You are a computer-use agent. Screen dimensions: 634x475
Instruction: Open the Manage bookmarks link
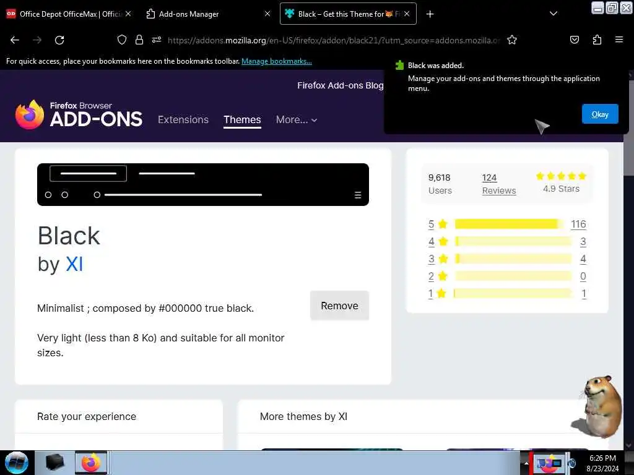point(277,61)
